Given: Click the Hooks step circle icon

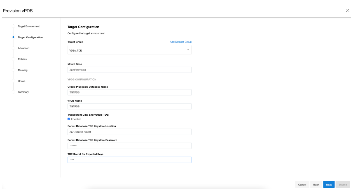Looking at the screenshot, I should point(13,81).
